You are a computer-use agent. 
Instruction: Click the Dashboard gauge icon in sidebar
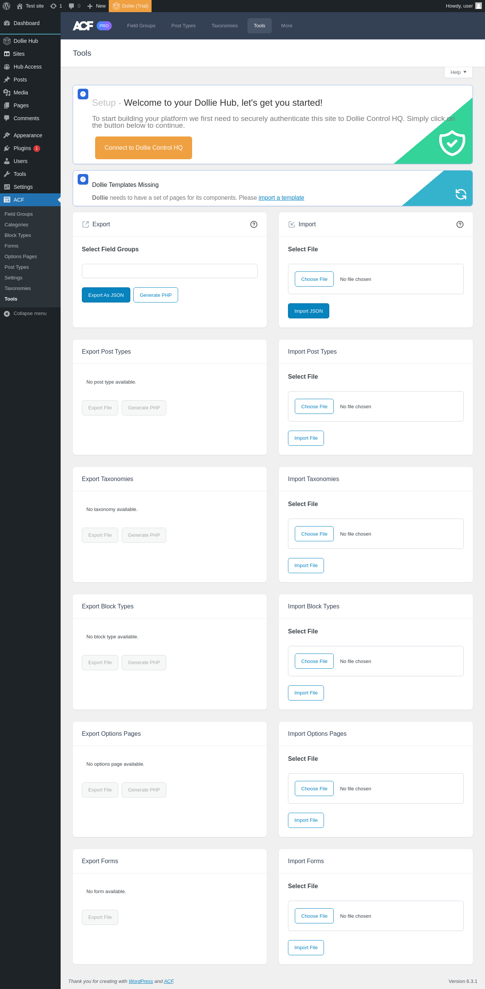coord(7,23)
